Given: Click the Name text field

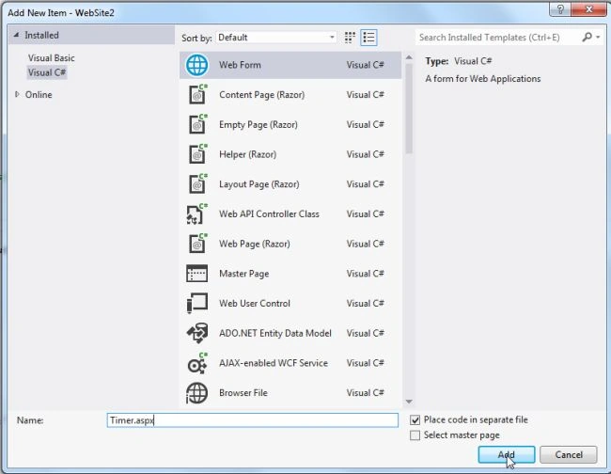Looking at the screenshot, I should pyautogui.click(x=253, y=420).
